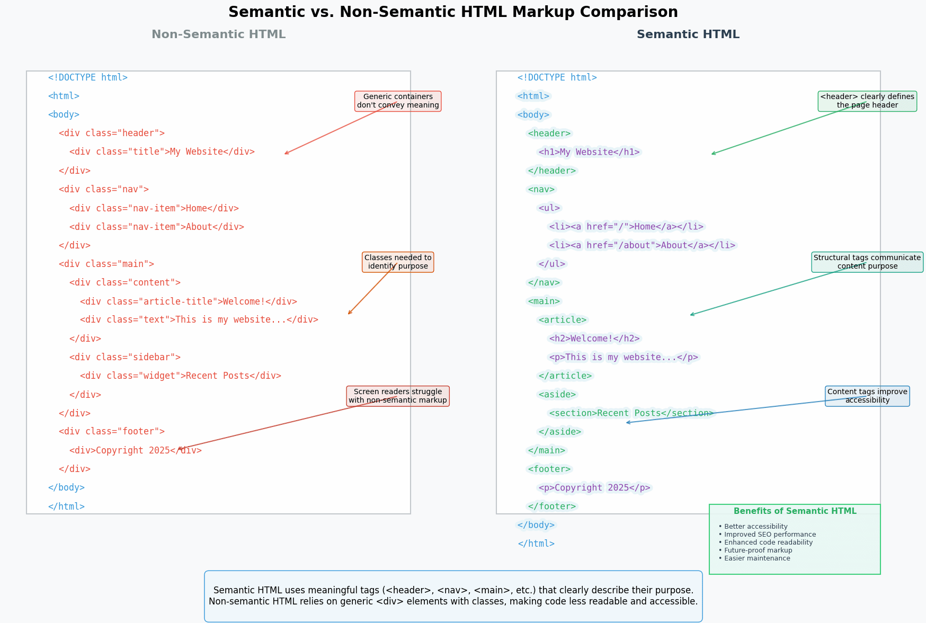Select the "Easier maintenance" bullet item
The height and width of the screenshot is (623, 926).
[x=757, y=558]
